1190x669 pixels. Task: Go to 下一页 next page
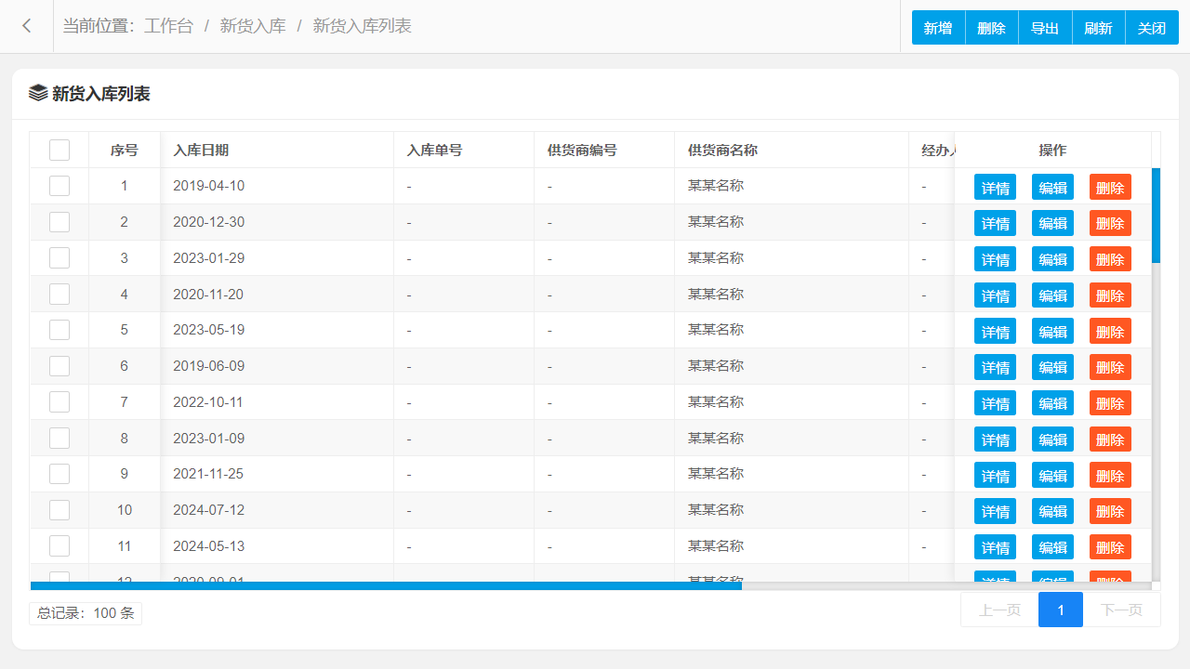[x=1121, y=610]
